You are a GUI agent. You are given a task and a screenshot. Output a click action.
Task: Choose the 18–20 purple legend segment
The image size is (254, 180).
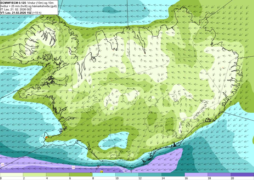point(219,174)
